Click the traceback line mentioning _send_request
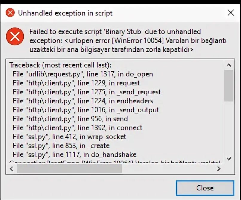The width and height of the screenshot is (241, 200). point(87,92)
